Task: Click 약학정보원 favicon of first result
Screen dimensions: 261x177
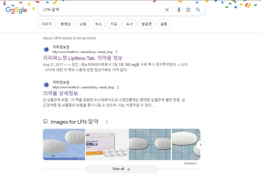Action: (x=46, y=49)
